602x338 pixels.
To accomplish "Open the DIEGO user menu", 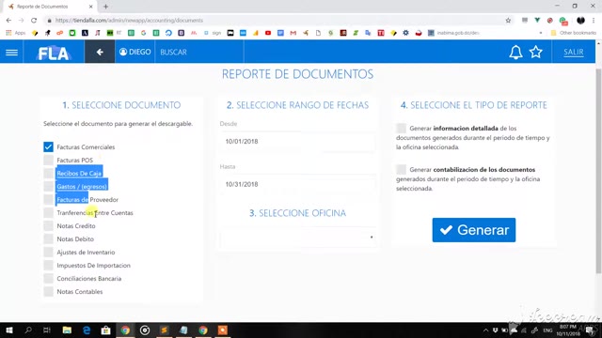I will [x=135, y=52].
